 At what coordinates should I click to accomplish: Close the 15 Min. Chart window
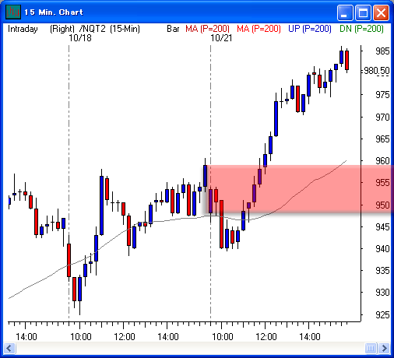point(381,12)
